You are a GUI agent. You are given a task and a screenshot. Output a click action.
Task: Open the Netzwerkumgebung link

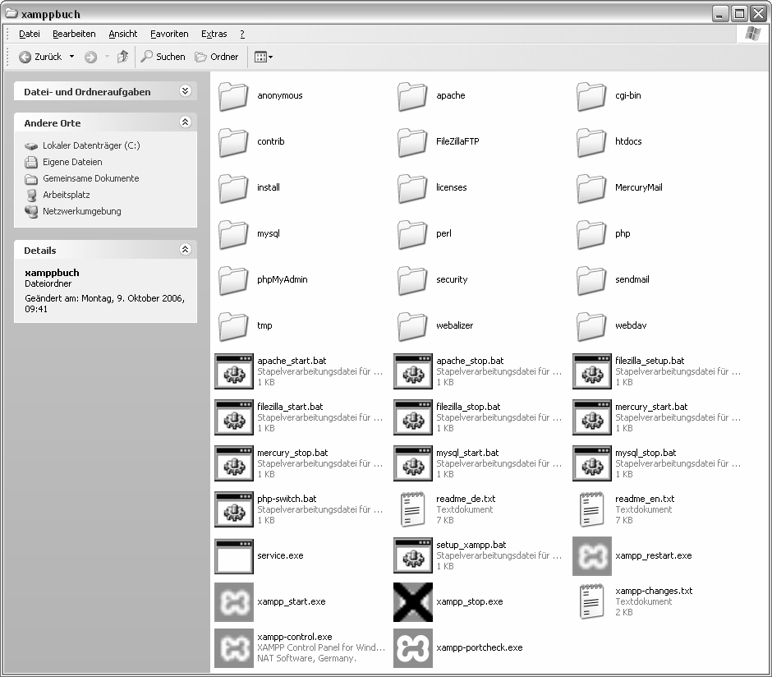pyautogui.click(x=81, y=211)
